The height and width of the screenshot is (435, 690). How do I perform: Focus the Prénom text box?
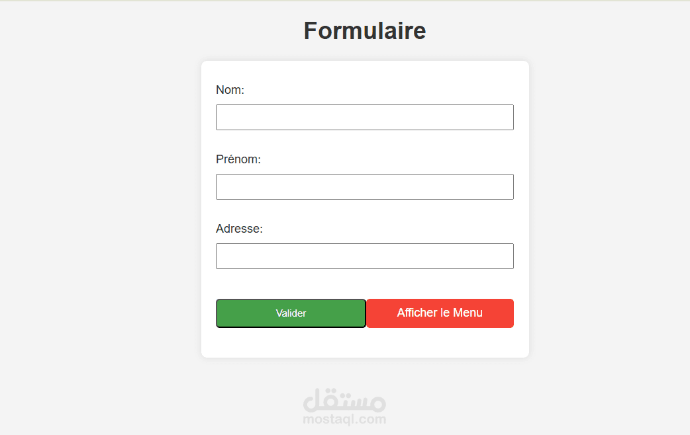click(364, 186)
